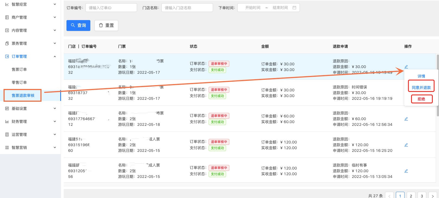The width and height of the screenshot is (439, 198).
Task: Click the 智慧经营 chart icon in sidebar
Action: (x=7, y=4)
